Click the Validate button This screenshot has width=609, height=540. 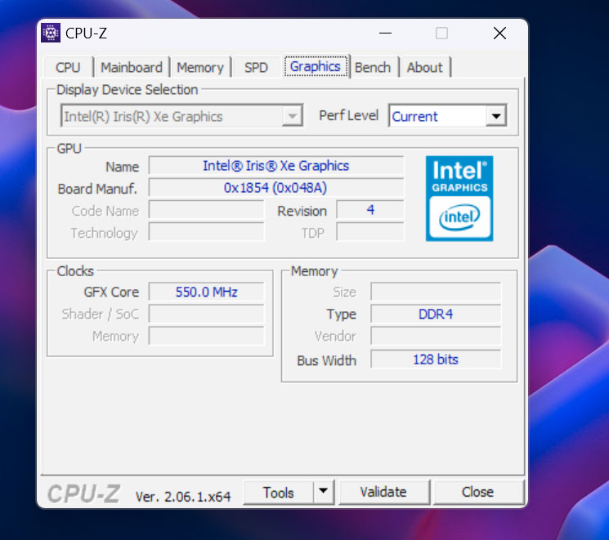[383, 492]
